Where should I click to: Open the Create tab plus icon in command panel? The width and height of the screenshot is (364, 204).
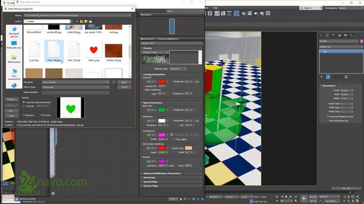coord(321,35)
